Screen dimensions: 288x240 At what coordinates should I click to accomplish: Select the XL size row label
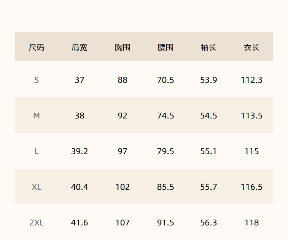click(x=36, y=187)
